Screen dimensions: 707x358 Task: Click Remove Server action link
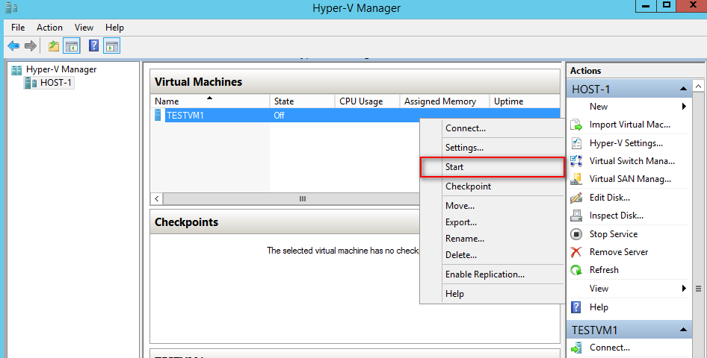(x=619, y=252)
